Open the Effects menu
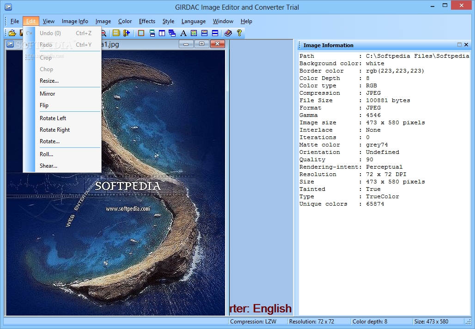Viewport: 475px width, 329px height. pyautogui.click(x=147, y=21)
